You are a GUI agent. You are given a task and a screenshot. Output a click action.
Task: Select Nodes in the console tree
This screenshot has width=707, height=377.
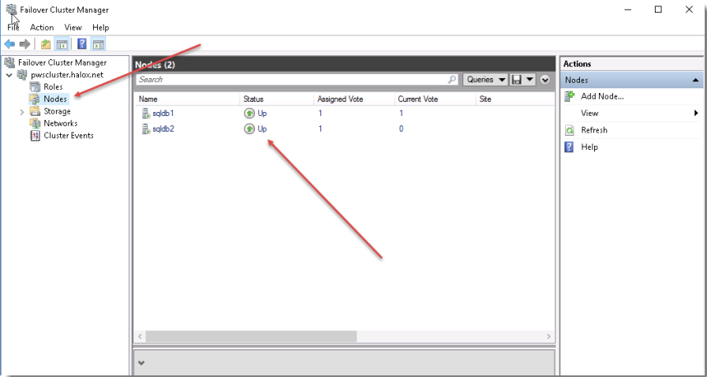(x=55, y=99)
